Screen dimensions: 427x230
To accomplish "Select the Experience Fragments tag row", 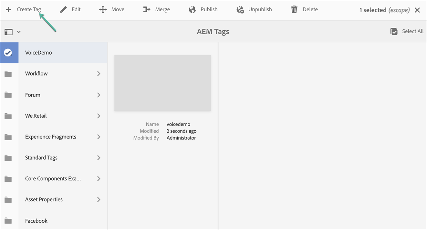I will 54,137.
